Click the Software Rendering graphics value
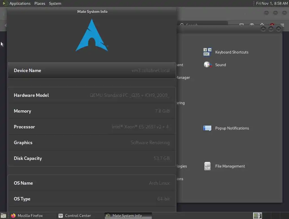The width and height of the screenshot is (289, 219). pyautogui.click(x=150, y=142)
